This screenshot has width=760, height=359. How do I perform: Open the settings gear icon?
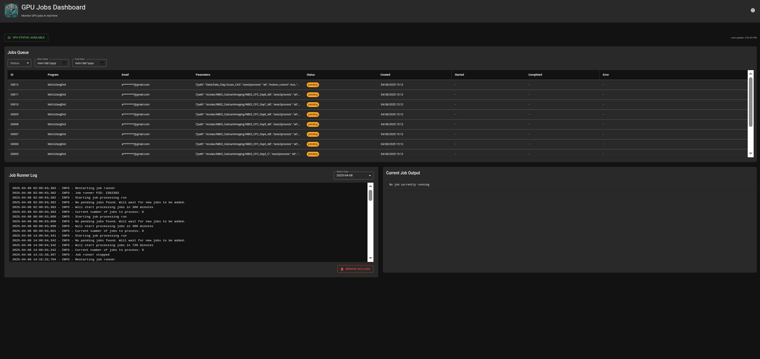pos(753,10)
